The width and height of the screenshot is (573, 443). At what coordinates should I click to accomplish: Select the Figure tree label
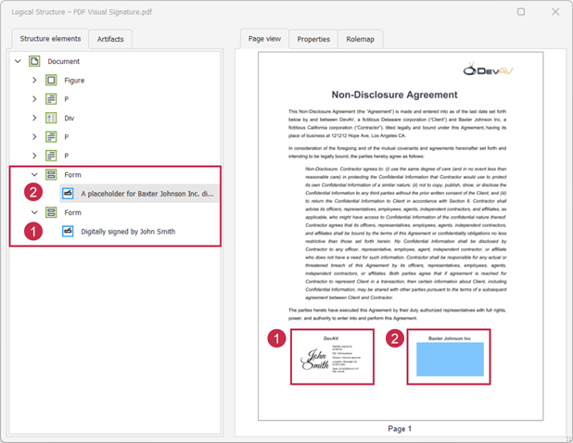(74, 81)
